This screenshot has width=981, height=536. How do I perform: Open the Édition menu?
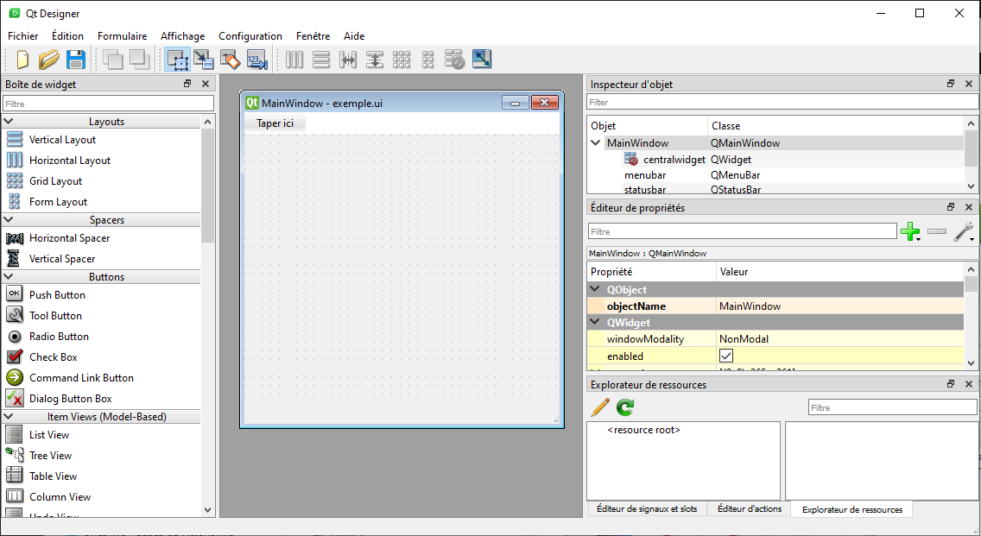click(x=67, y=36)
